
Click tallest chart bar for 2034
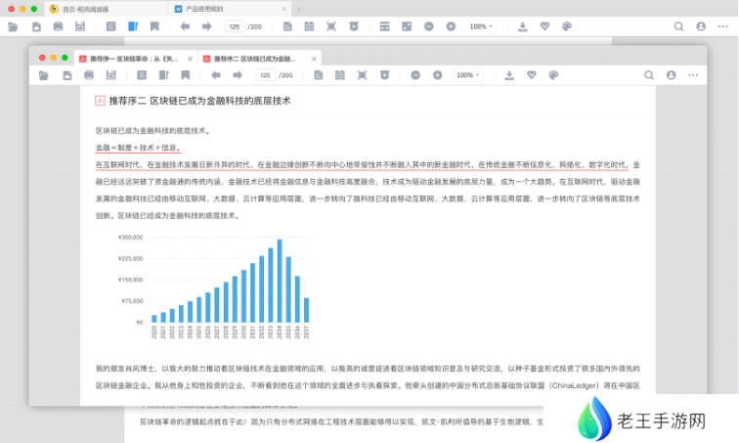(280, 281)
